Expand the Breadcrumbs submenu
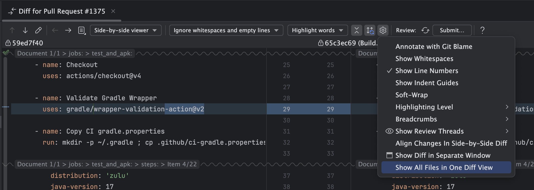Viewport: 534px width, 190px height. coord(446,119)
